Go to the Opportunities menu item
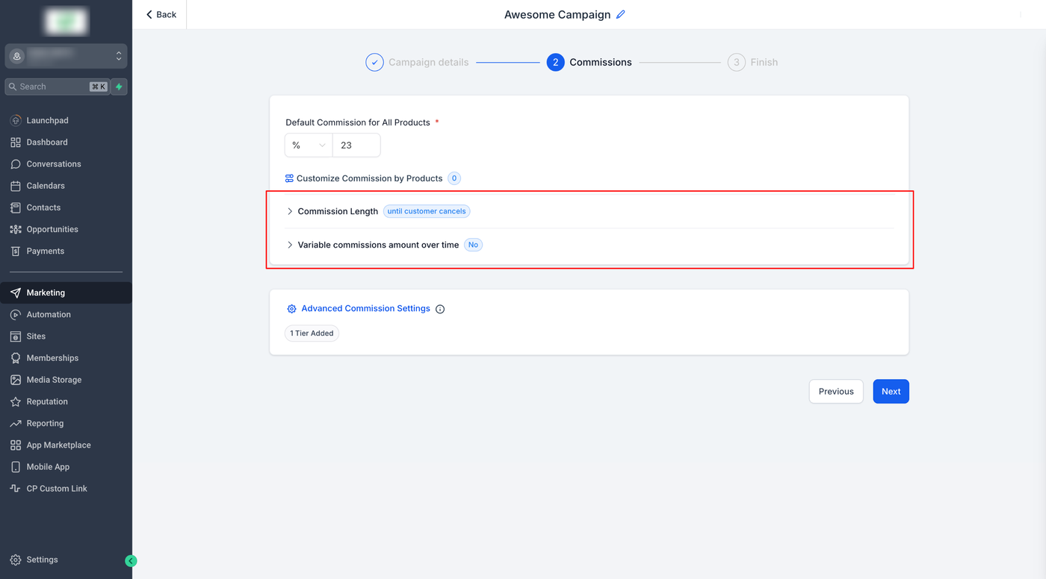Image resolution: width=1046 pixels, height=579 pixels. point(52,229)
